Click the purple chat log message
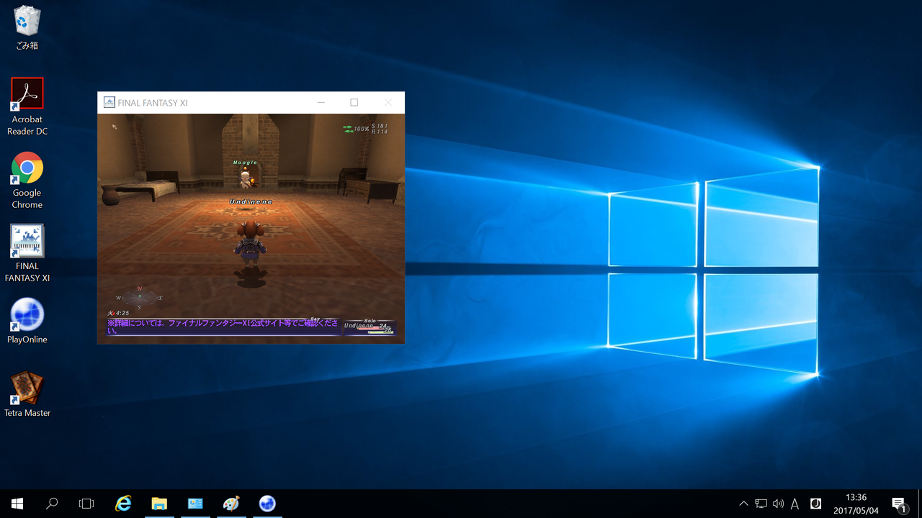The image size is (922, 518). point(223,327)
